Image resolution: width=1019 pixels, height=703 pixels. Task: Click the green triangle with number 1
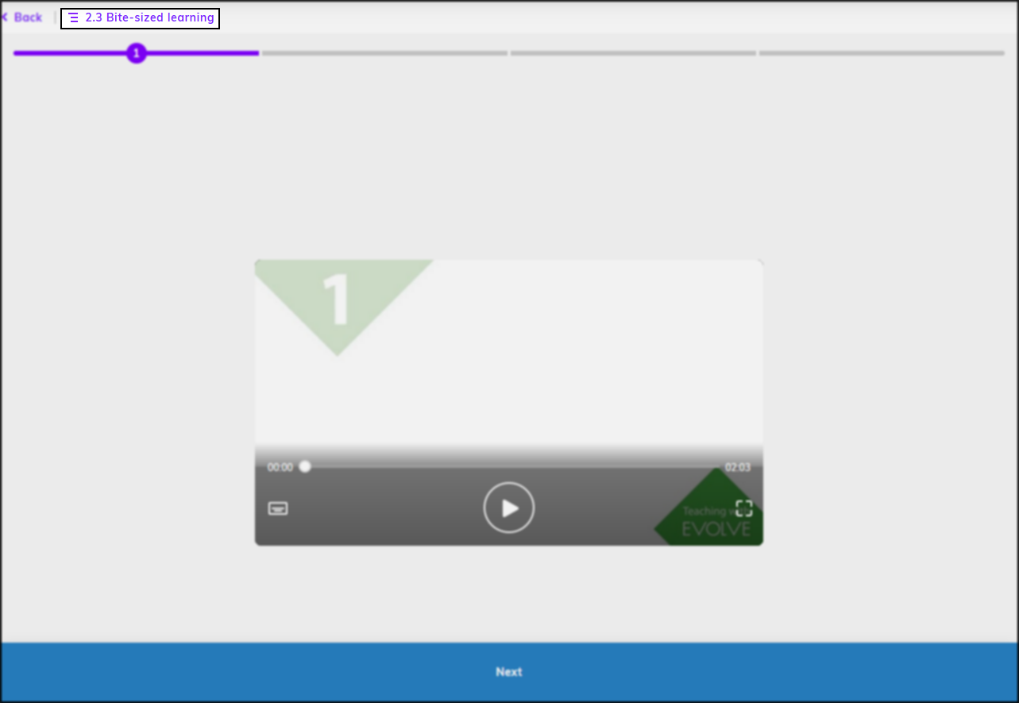point(338,299)
